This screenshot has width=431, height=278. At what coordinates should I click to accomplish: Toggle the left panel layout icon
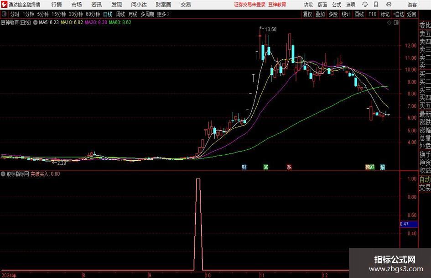pos(4,14)
